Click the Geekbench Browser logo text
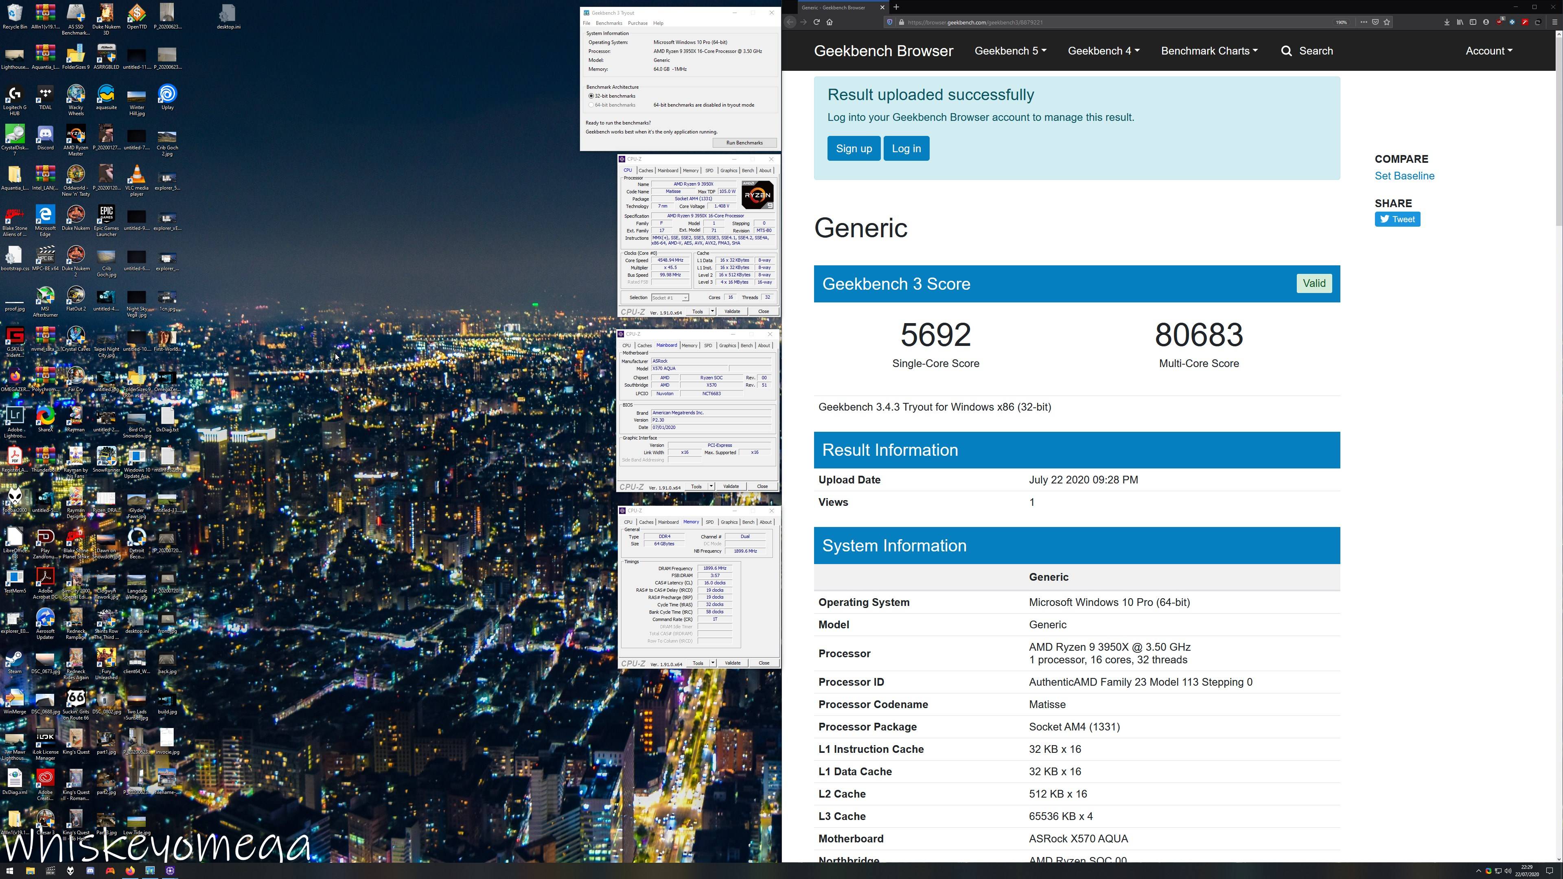 tap(883, 51)
